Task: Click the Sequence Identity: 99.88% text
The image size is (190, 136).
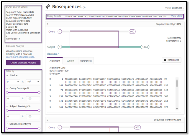Action: 168,120
